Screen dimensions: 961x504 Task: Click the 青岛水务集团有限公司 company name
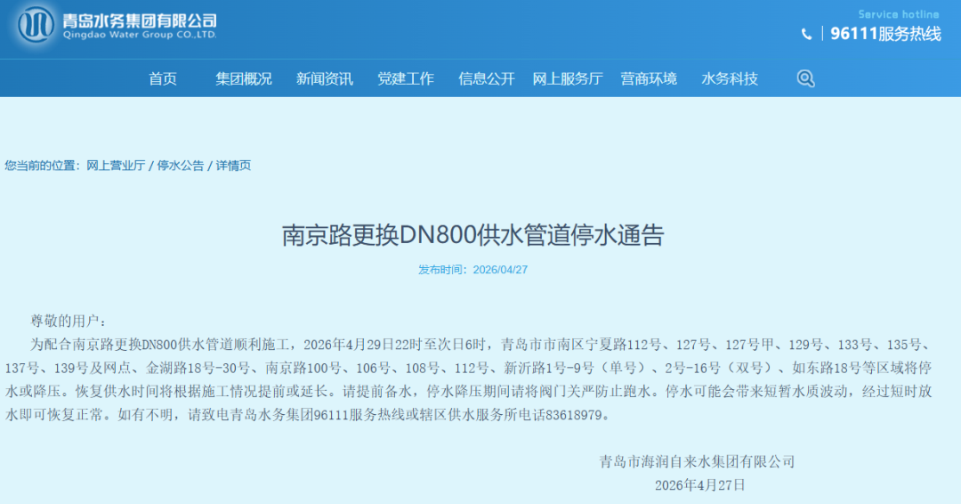tap(140, 20)
